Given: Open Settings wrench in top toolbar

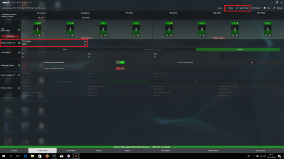Looking at the screenshot, I should (x=278, y=8).
